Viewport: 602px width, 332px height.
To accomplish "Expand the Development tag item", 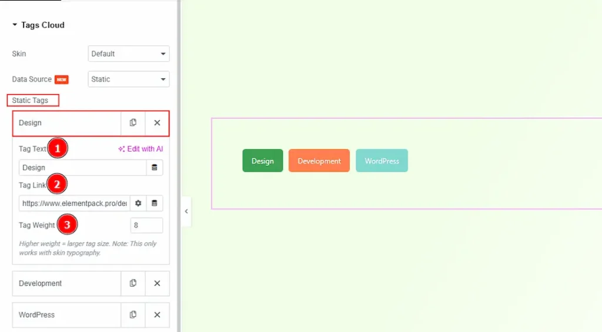I will point(67,283).
